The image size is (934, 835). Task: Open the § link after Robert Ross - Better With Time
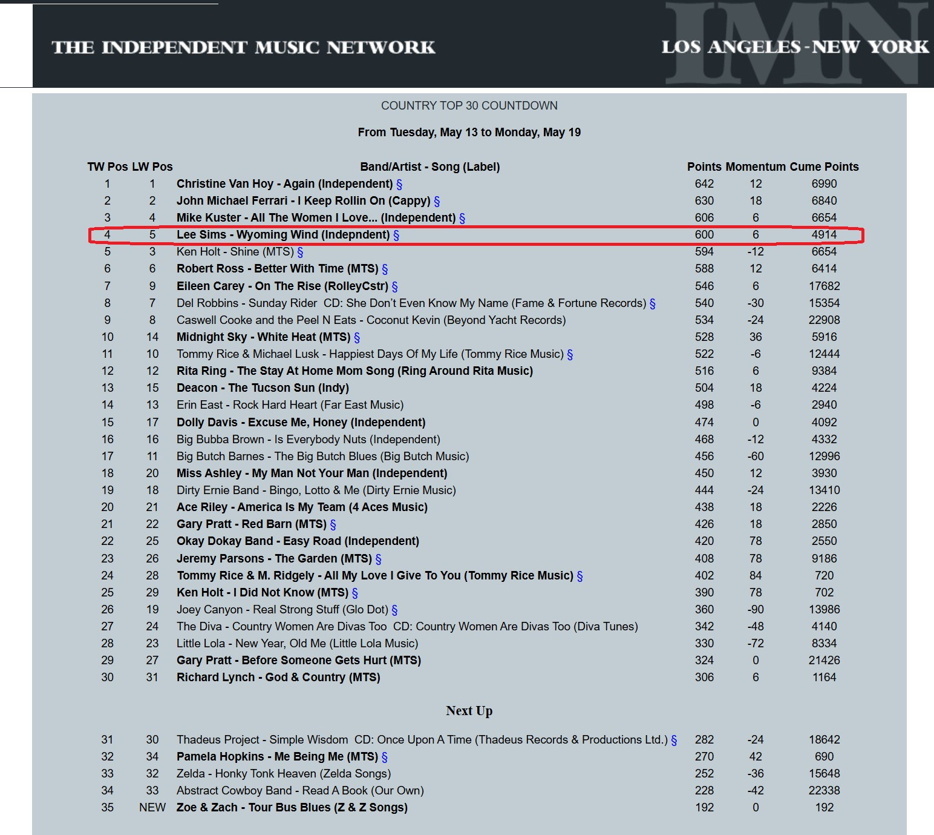pyautogui.click(x=385, y=269)
